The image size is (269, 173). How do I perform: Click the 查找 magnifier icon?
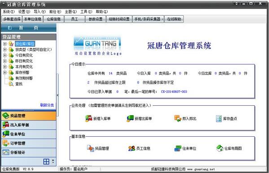(11, 84)
